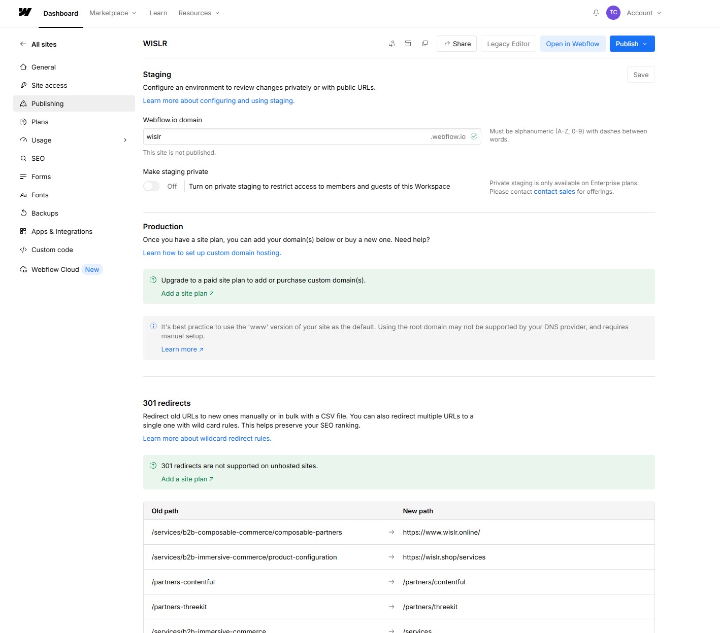Open the Resources dropdown menu

coord(198,13)
